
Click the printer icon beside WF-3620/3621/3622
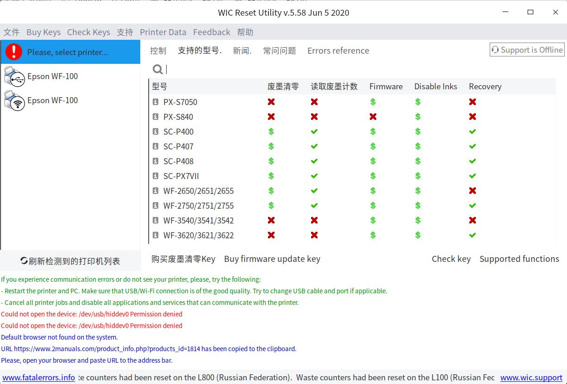156,235
